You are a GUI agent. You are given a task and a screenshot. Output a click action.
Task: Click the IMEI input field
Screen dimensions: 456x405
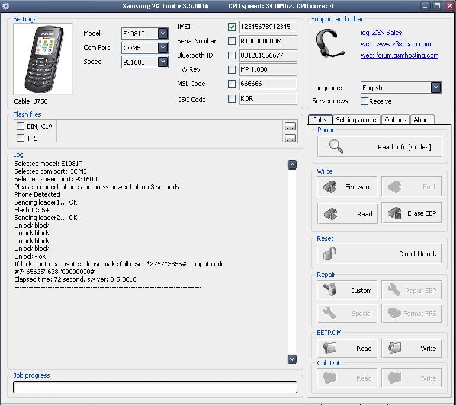pos(268,27)
